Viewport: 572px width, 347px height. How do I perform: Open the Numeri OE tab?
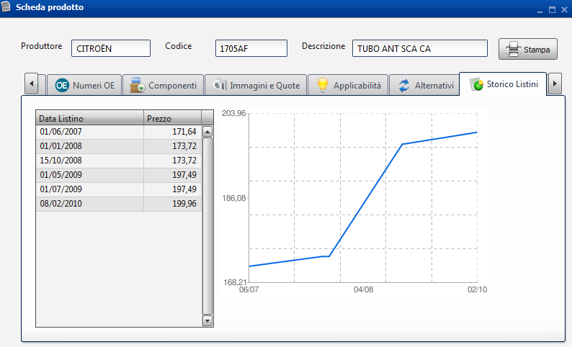[84, 85]
